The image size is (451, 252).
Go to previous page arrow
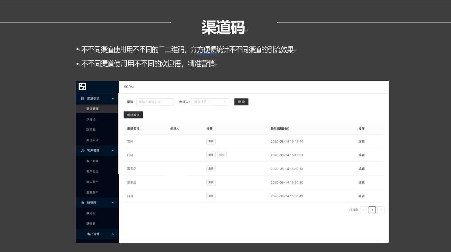364,210
